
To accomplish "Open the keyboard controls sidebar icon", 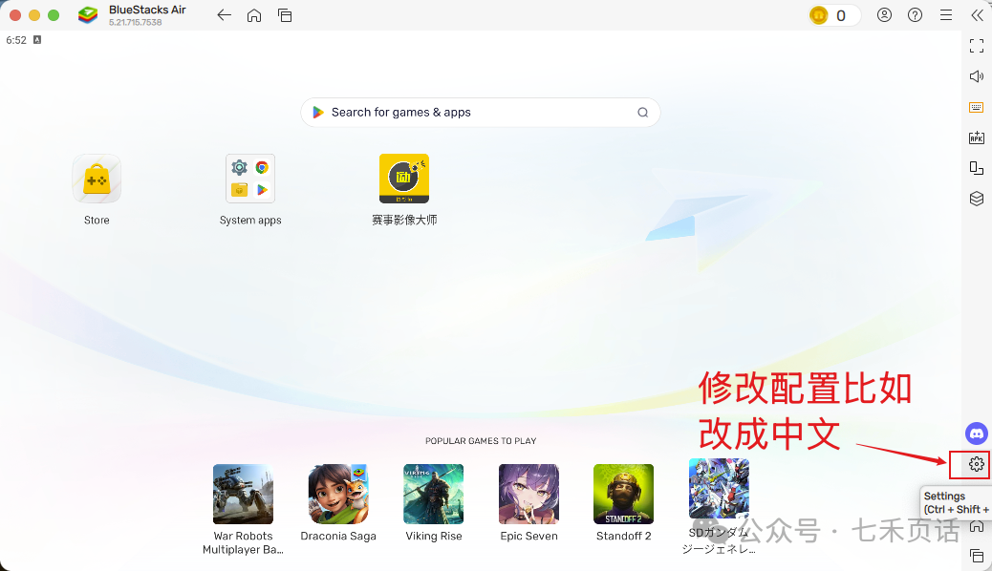I will (976, 107).
